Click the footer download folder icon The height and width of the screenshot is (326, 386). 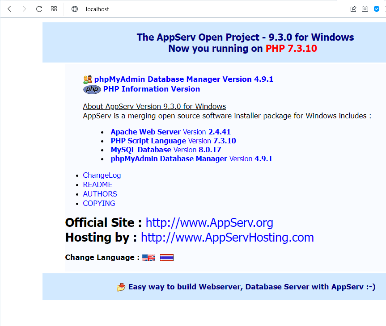click(x=121, y=287)
